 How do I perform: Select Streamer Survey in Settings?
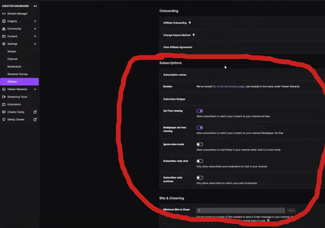[17, 74]
